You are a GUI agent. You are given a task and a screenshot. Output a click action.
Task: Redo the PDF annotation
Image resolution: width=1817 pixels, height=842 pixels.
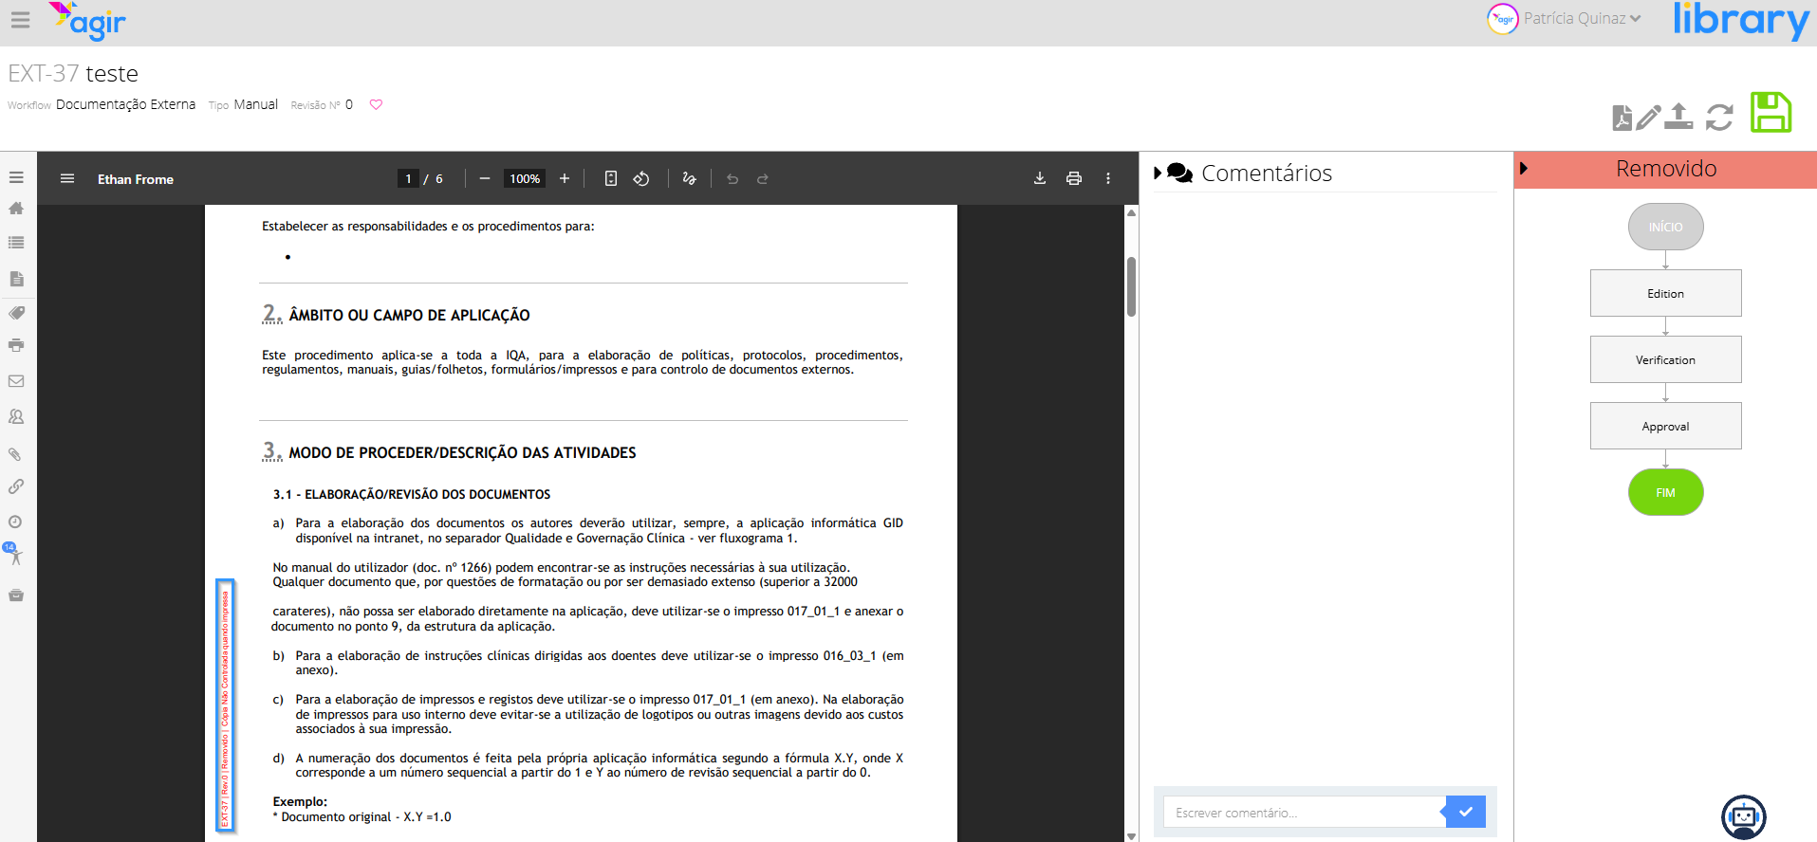[x=763, y=178]
